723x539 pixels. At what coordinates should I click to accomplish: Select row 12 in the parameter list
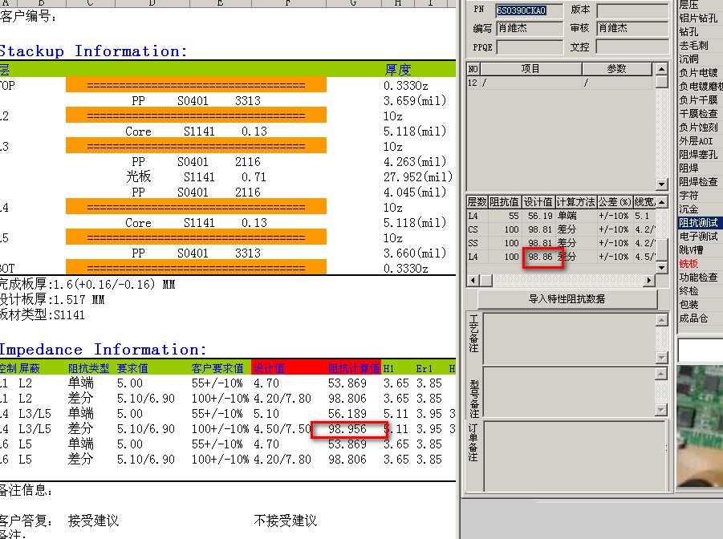pyautogui.click(x=560, y=83)
